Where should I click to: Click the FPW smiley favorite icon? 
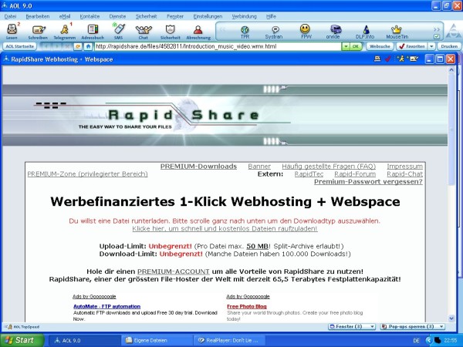point(305,32)
